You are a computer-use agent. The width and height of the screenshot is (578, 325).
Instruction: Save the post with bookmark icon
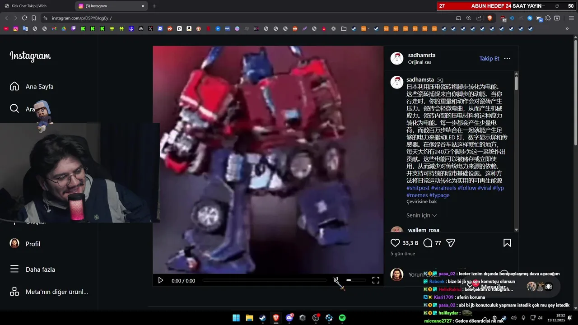(507, 243)
